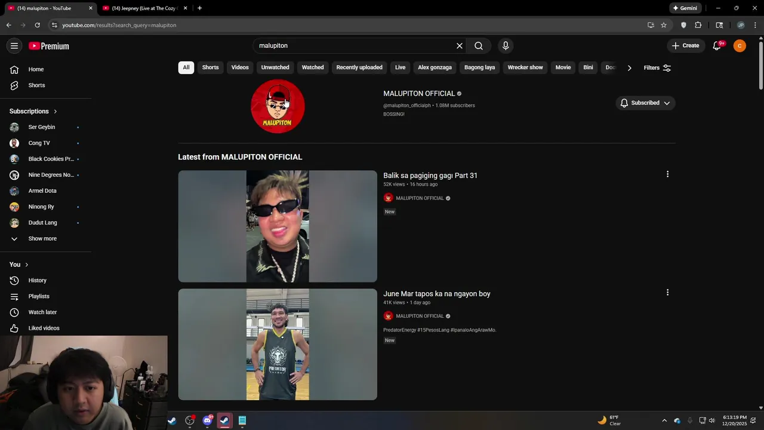Play June Mar tapos ka thumbnail
Image resolution: width=764 pixels, height=430 pixels.
click(x=278, y=345)
